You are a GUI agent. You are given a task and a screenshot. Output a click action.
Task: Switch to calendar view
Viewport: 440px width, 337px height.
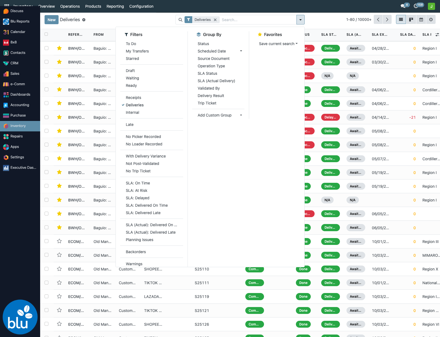421,20
